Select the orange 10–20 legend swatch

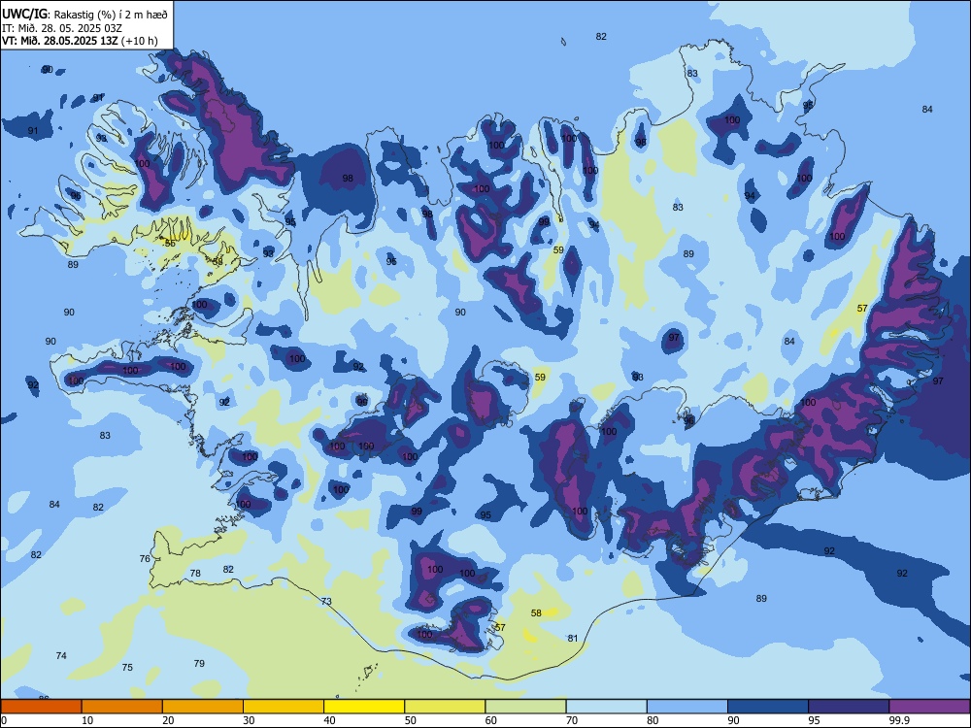click(x=122, y=707)
